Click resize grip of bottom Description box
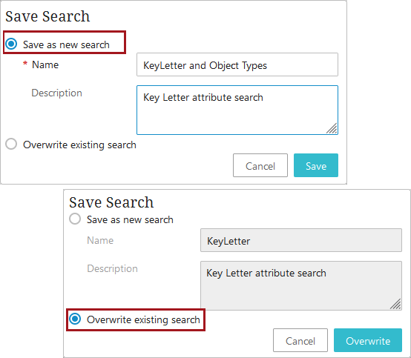This screenshot has height=358, width=411. 395,304
